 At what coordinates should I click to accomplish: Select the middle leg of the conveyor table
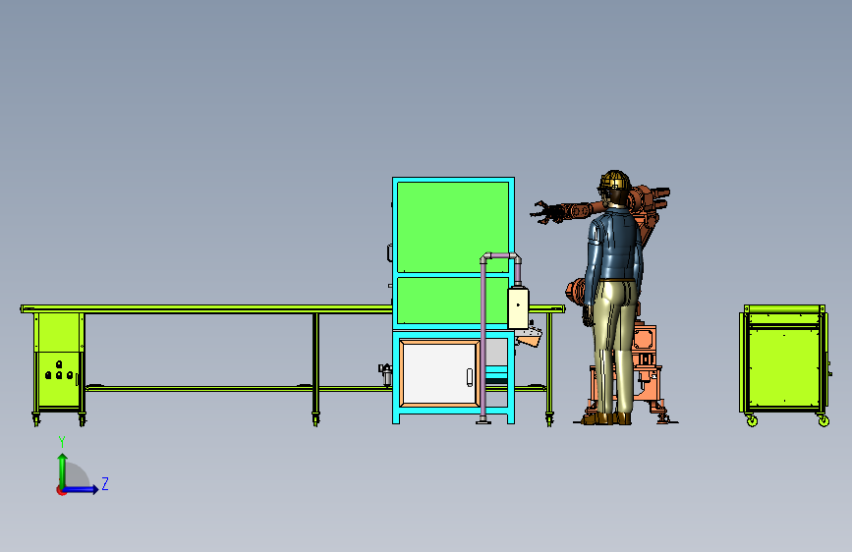tap(315, 367)
